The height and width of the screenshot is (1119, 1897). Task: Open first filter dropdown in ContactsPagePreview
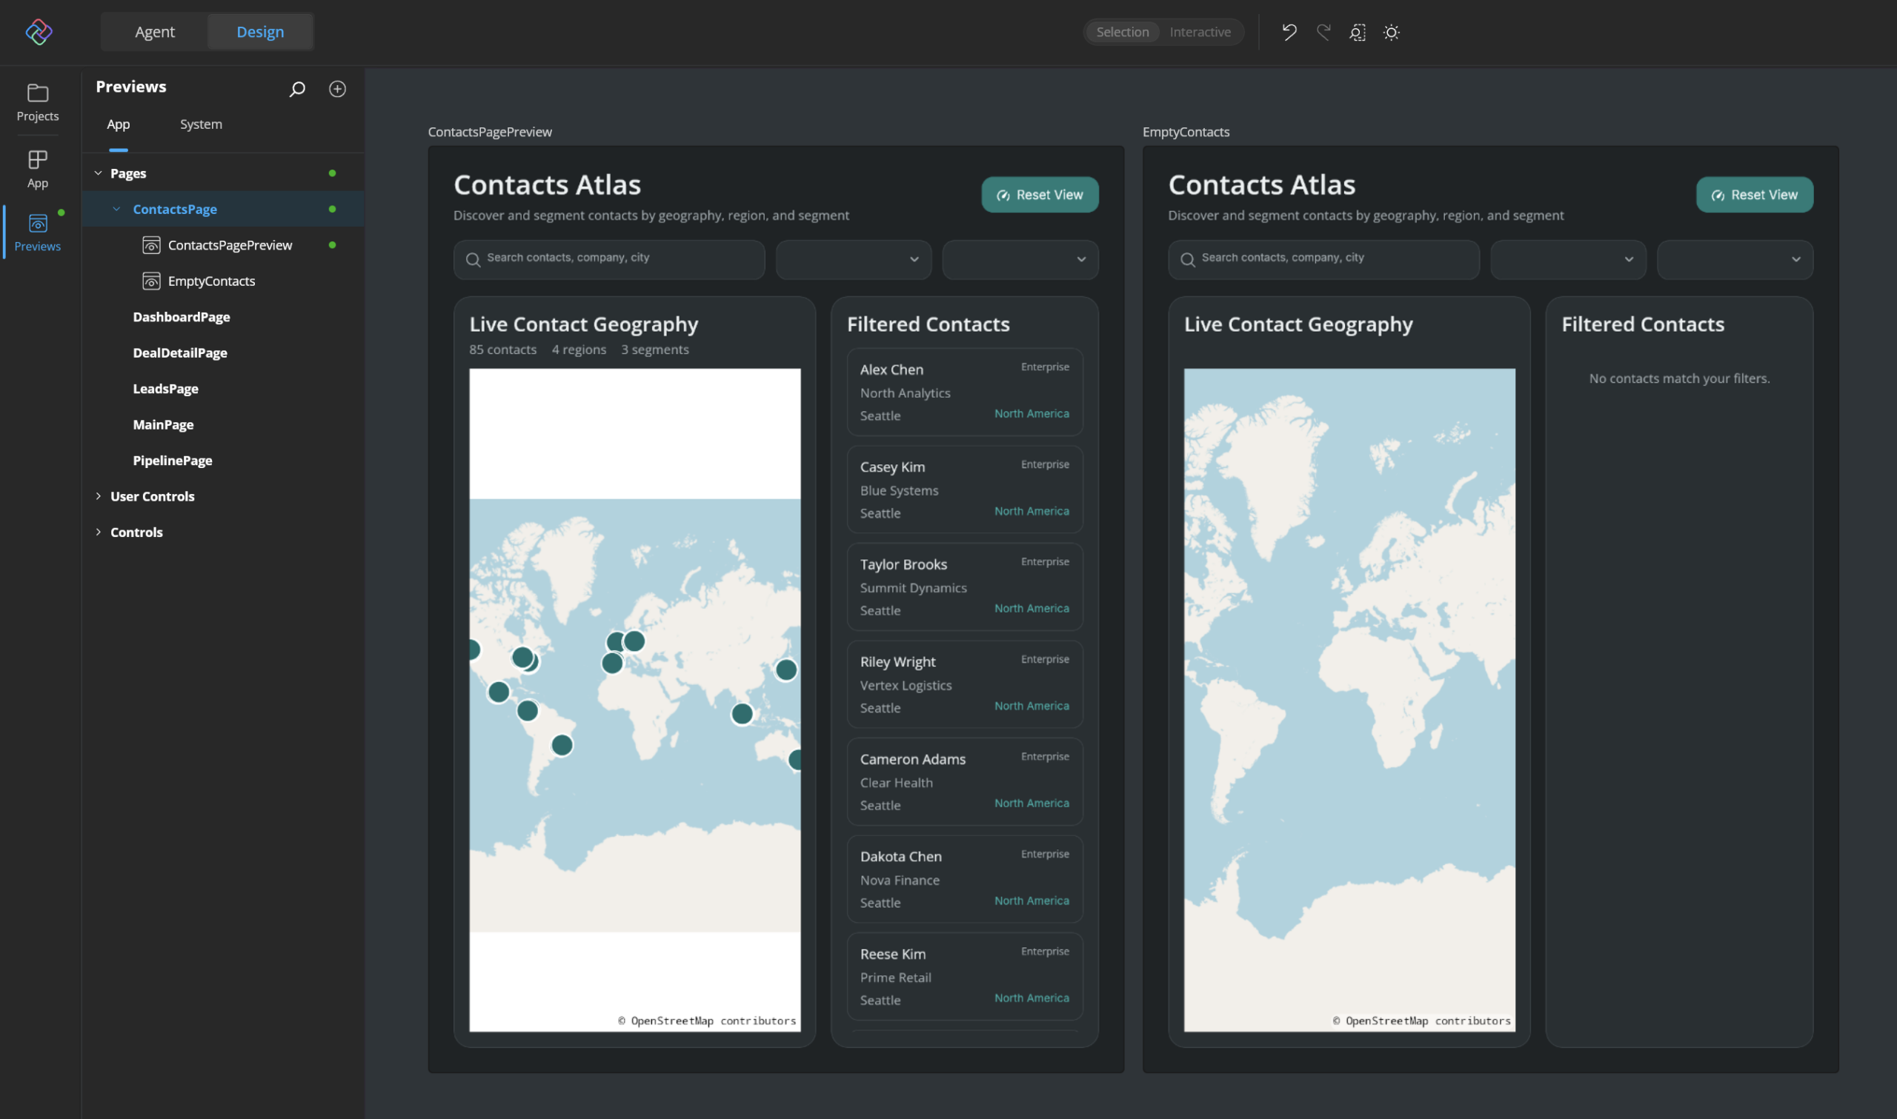(853, 259)
